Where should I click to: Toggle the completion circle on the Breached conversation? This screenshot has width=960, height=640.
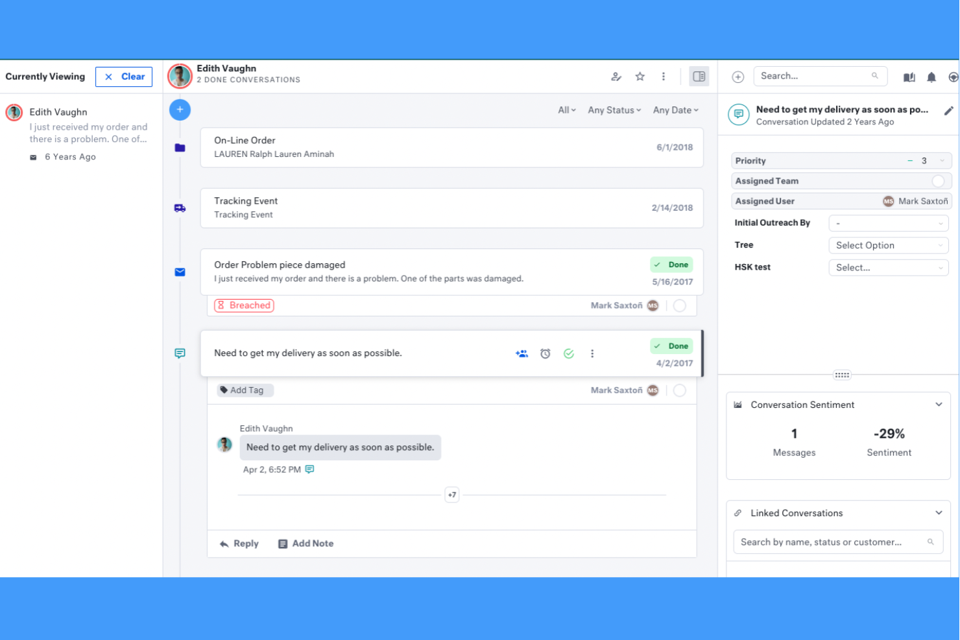679,305
